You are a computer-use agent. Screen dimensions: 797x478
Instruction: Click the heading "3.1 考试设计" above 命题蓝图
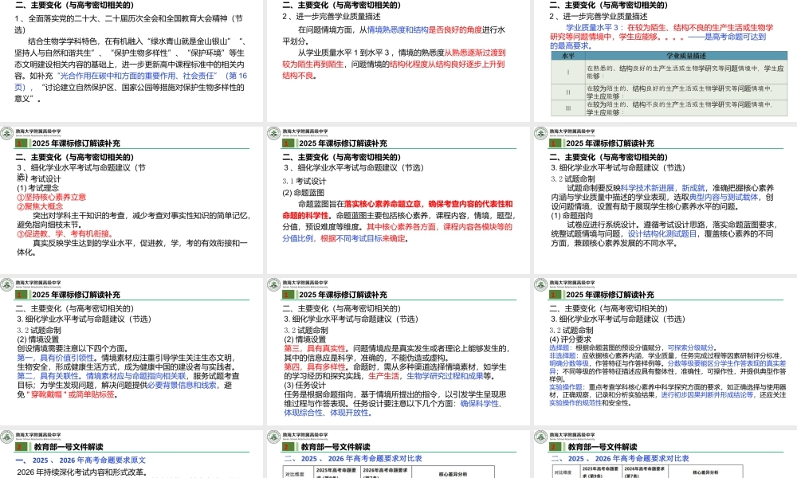(304, 182)
